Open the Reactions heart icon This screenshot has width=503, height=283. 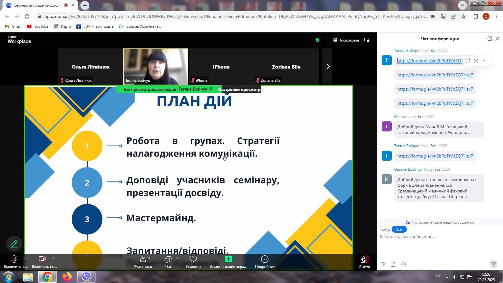(x=193, y=259)
